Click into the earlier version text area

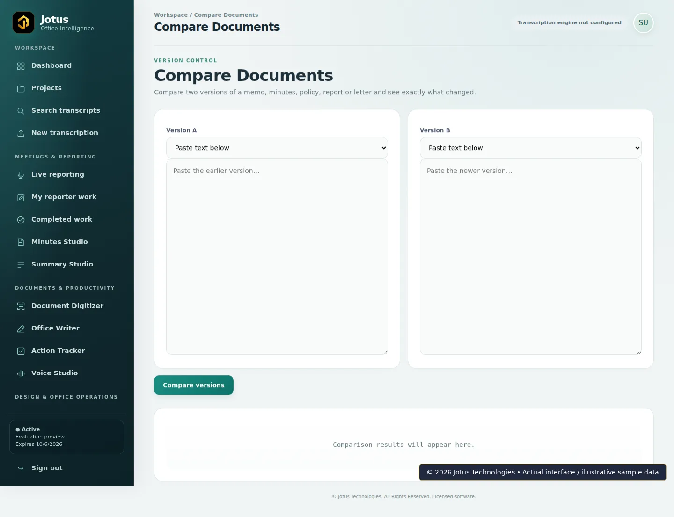click(x=277, y=257)
